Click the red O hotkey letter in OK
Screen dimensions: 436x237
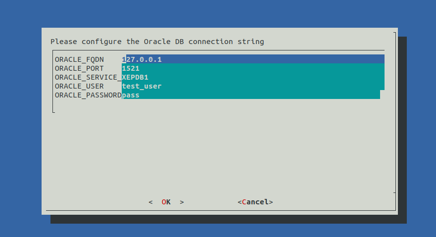(164, 202)
